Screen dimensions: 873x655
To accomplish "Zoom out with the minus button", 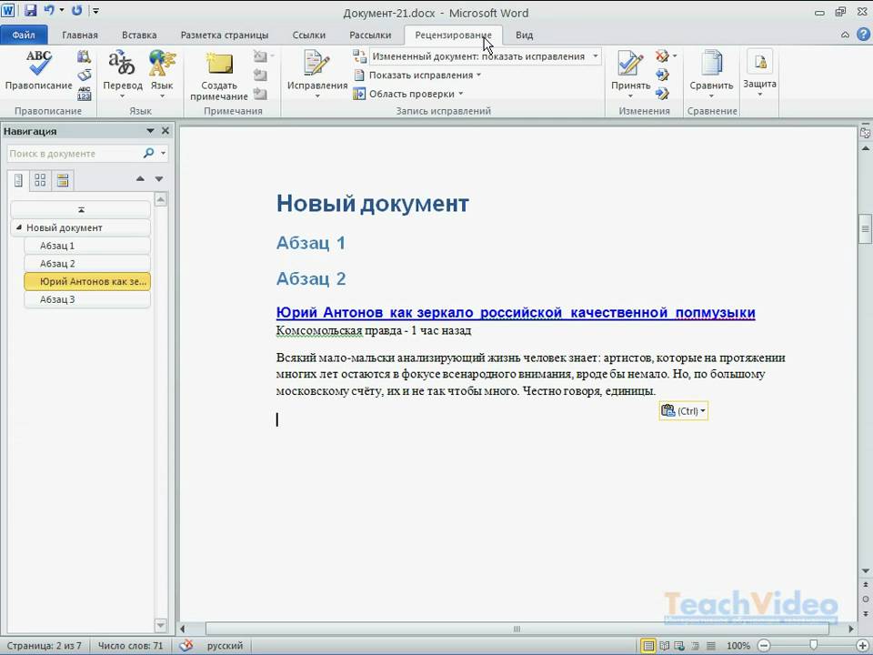I will pos(764,646).
